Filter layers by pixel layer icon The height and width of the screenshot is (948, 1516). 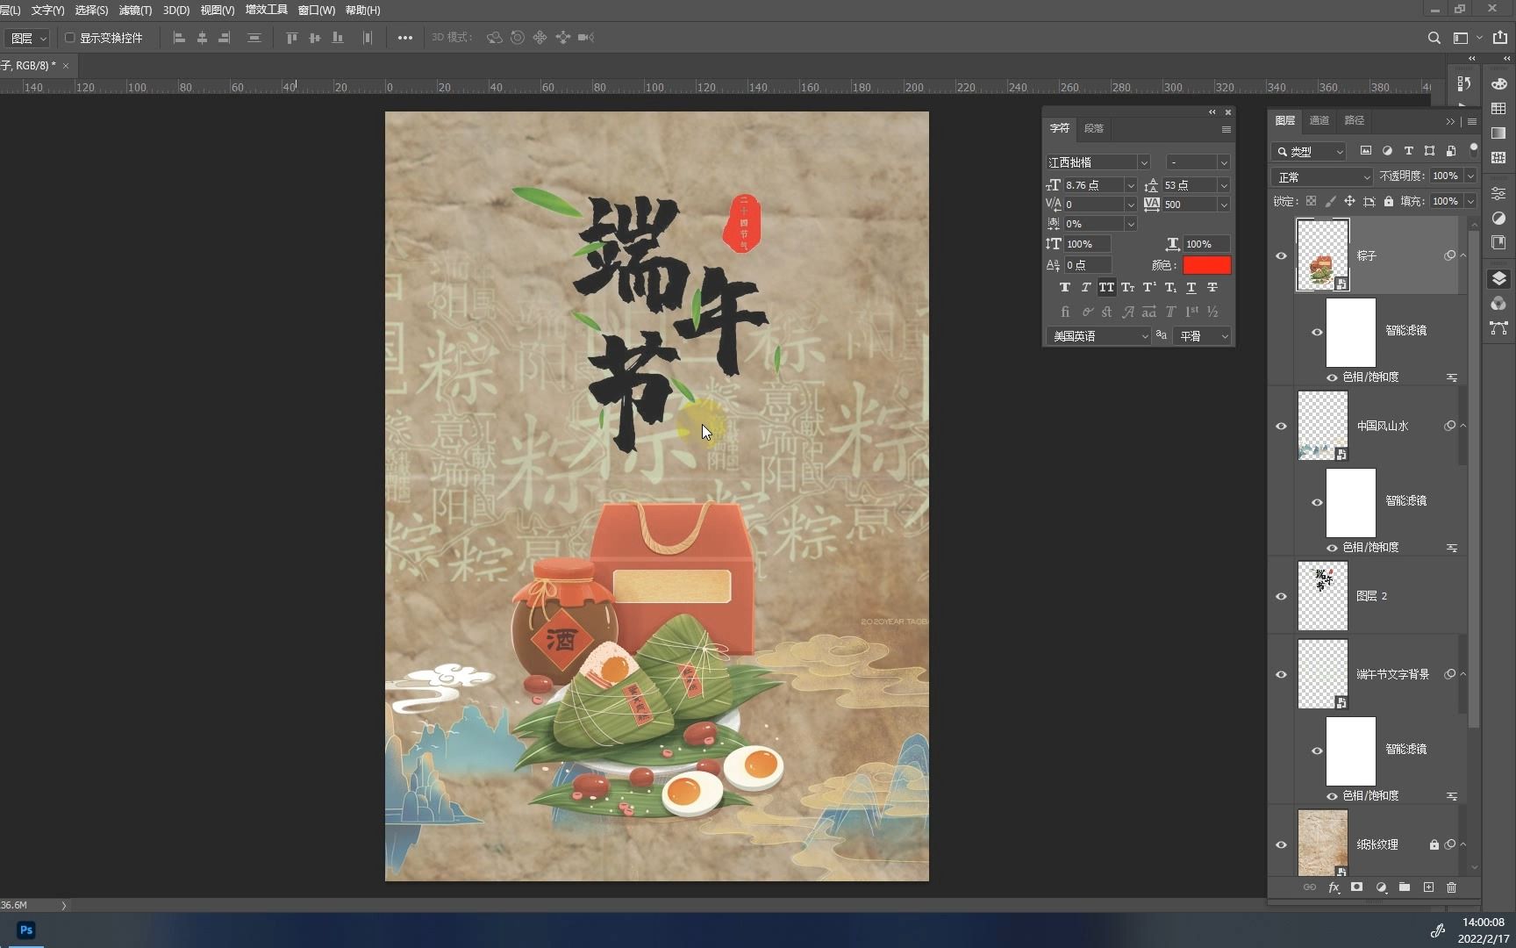coord(1366,151)
